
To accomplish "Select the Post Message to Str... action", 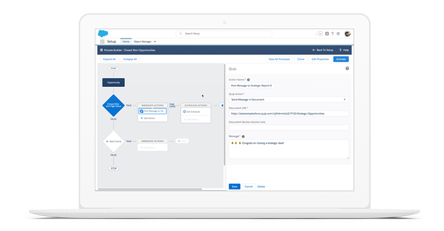I will point(153,111).
